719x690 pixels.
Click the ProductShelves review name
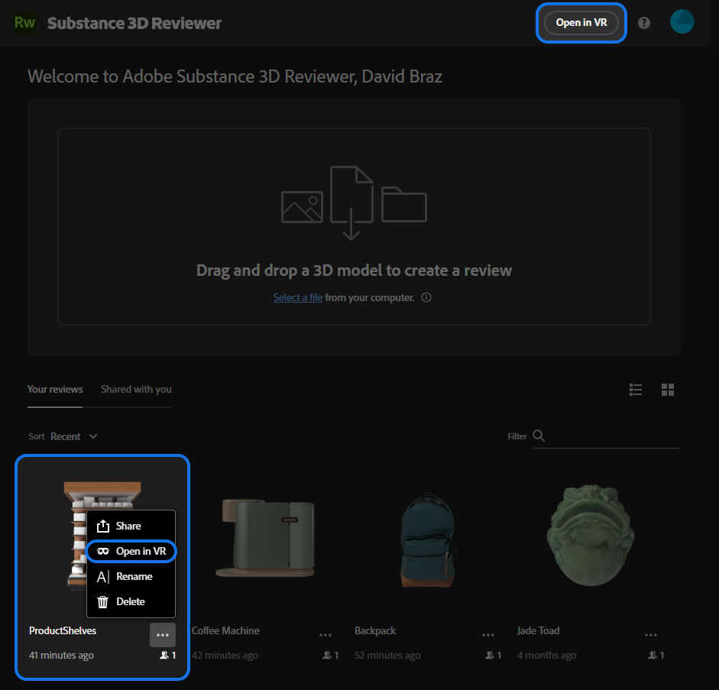coord(63,631)
